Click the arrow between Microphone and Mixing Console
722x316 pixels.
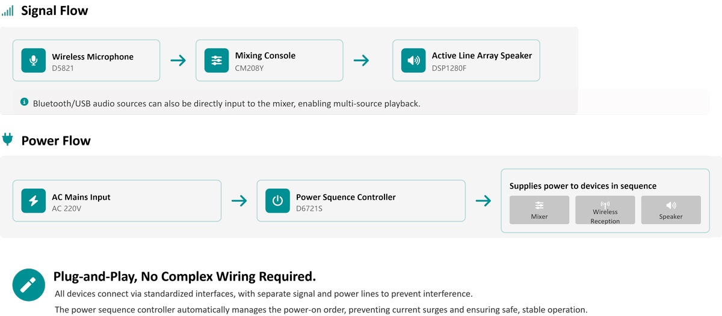coord(178,61)
